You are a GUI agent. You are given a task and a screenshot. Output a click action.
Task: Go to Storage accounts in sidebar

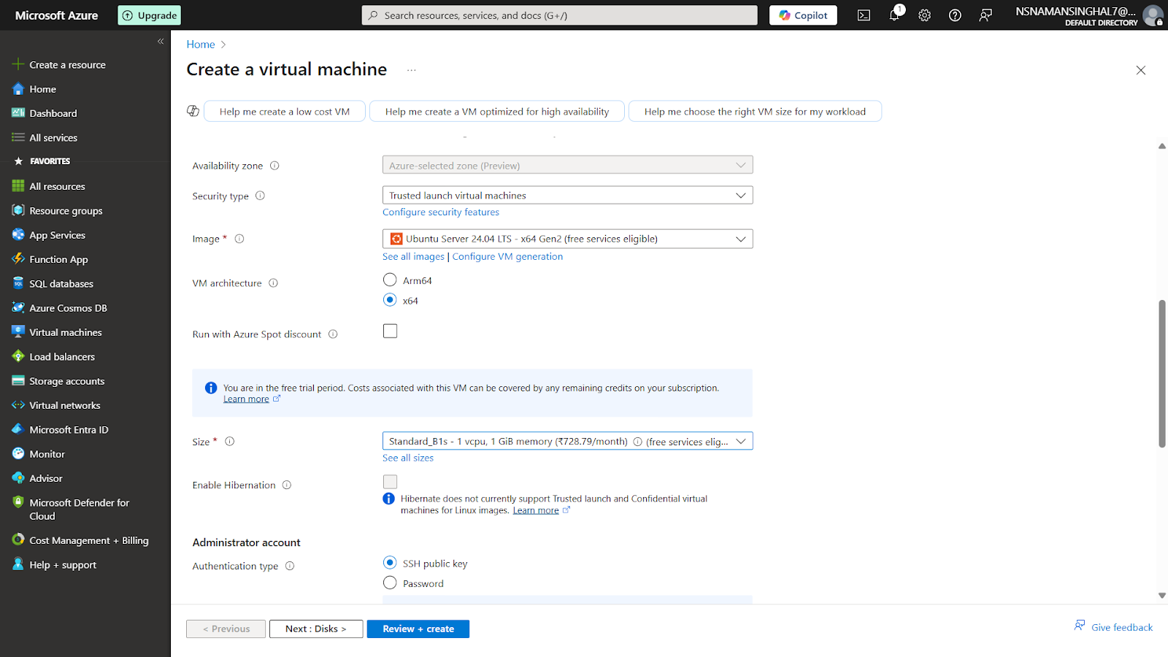click(66, 381)
